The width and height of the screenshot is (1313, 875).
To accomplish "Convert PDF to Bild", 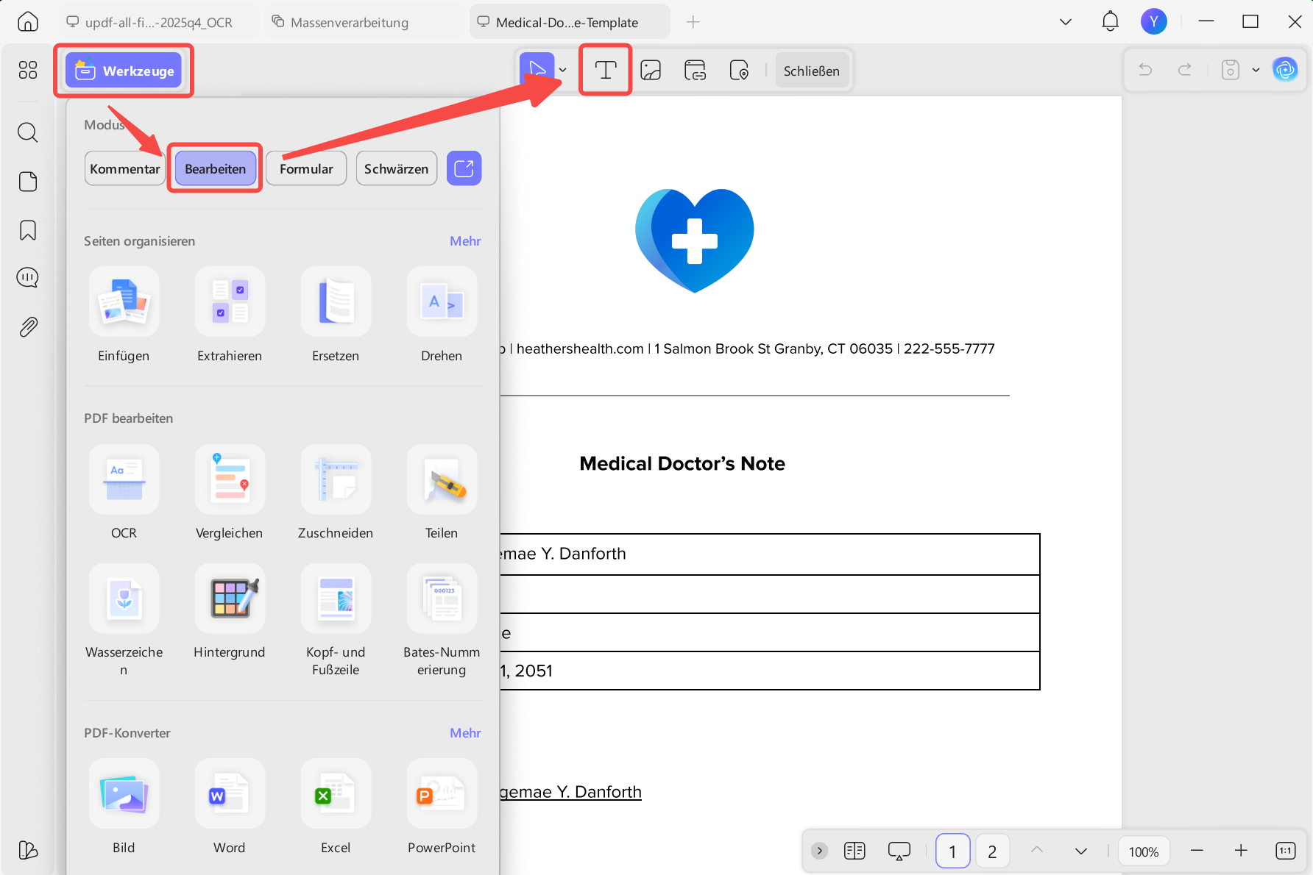I will (x=124, y=807).
